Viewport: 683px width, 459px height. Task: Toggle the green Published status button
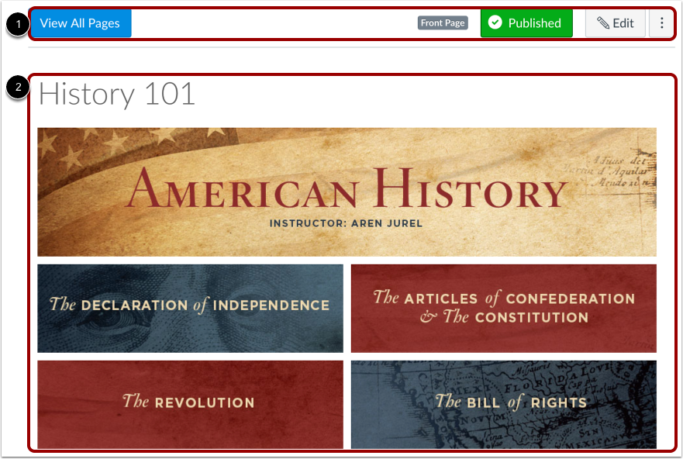[526, 23]
